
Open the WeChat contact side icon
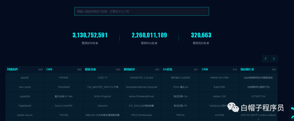[292, 109]
